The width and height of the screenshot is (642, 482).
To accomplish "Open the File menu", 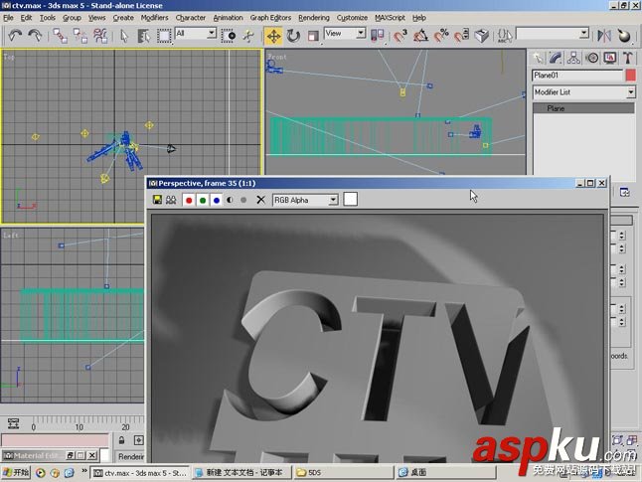I will [x=8, y=18].
